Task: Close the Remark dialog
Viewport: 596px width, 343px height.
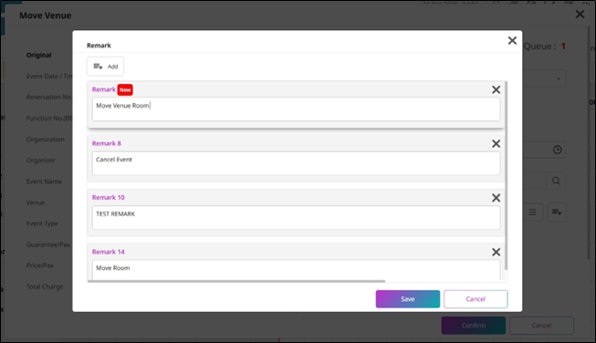Action: pyautogui.click(x=512, y=41)
